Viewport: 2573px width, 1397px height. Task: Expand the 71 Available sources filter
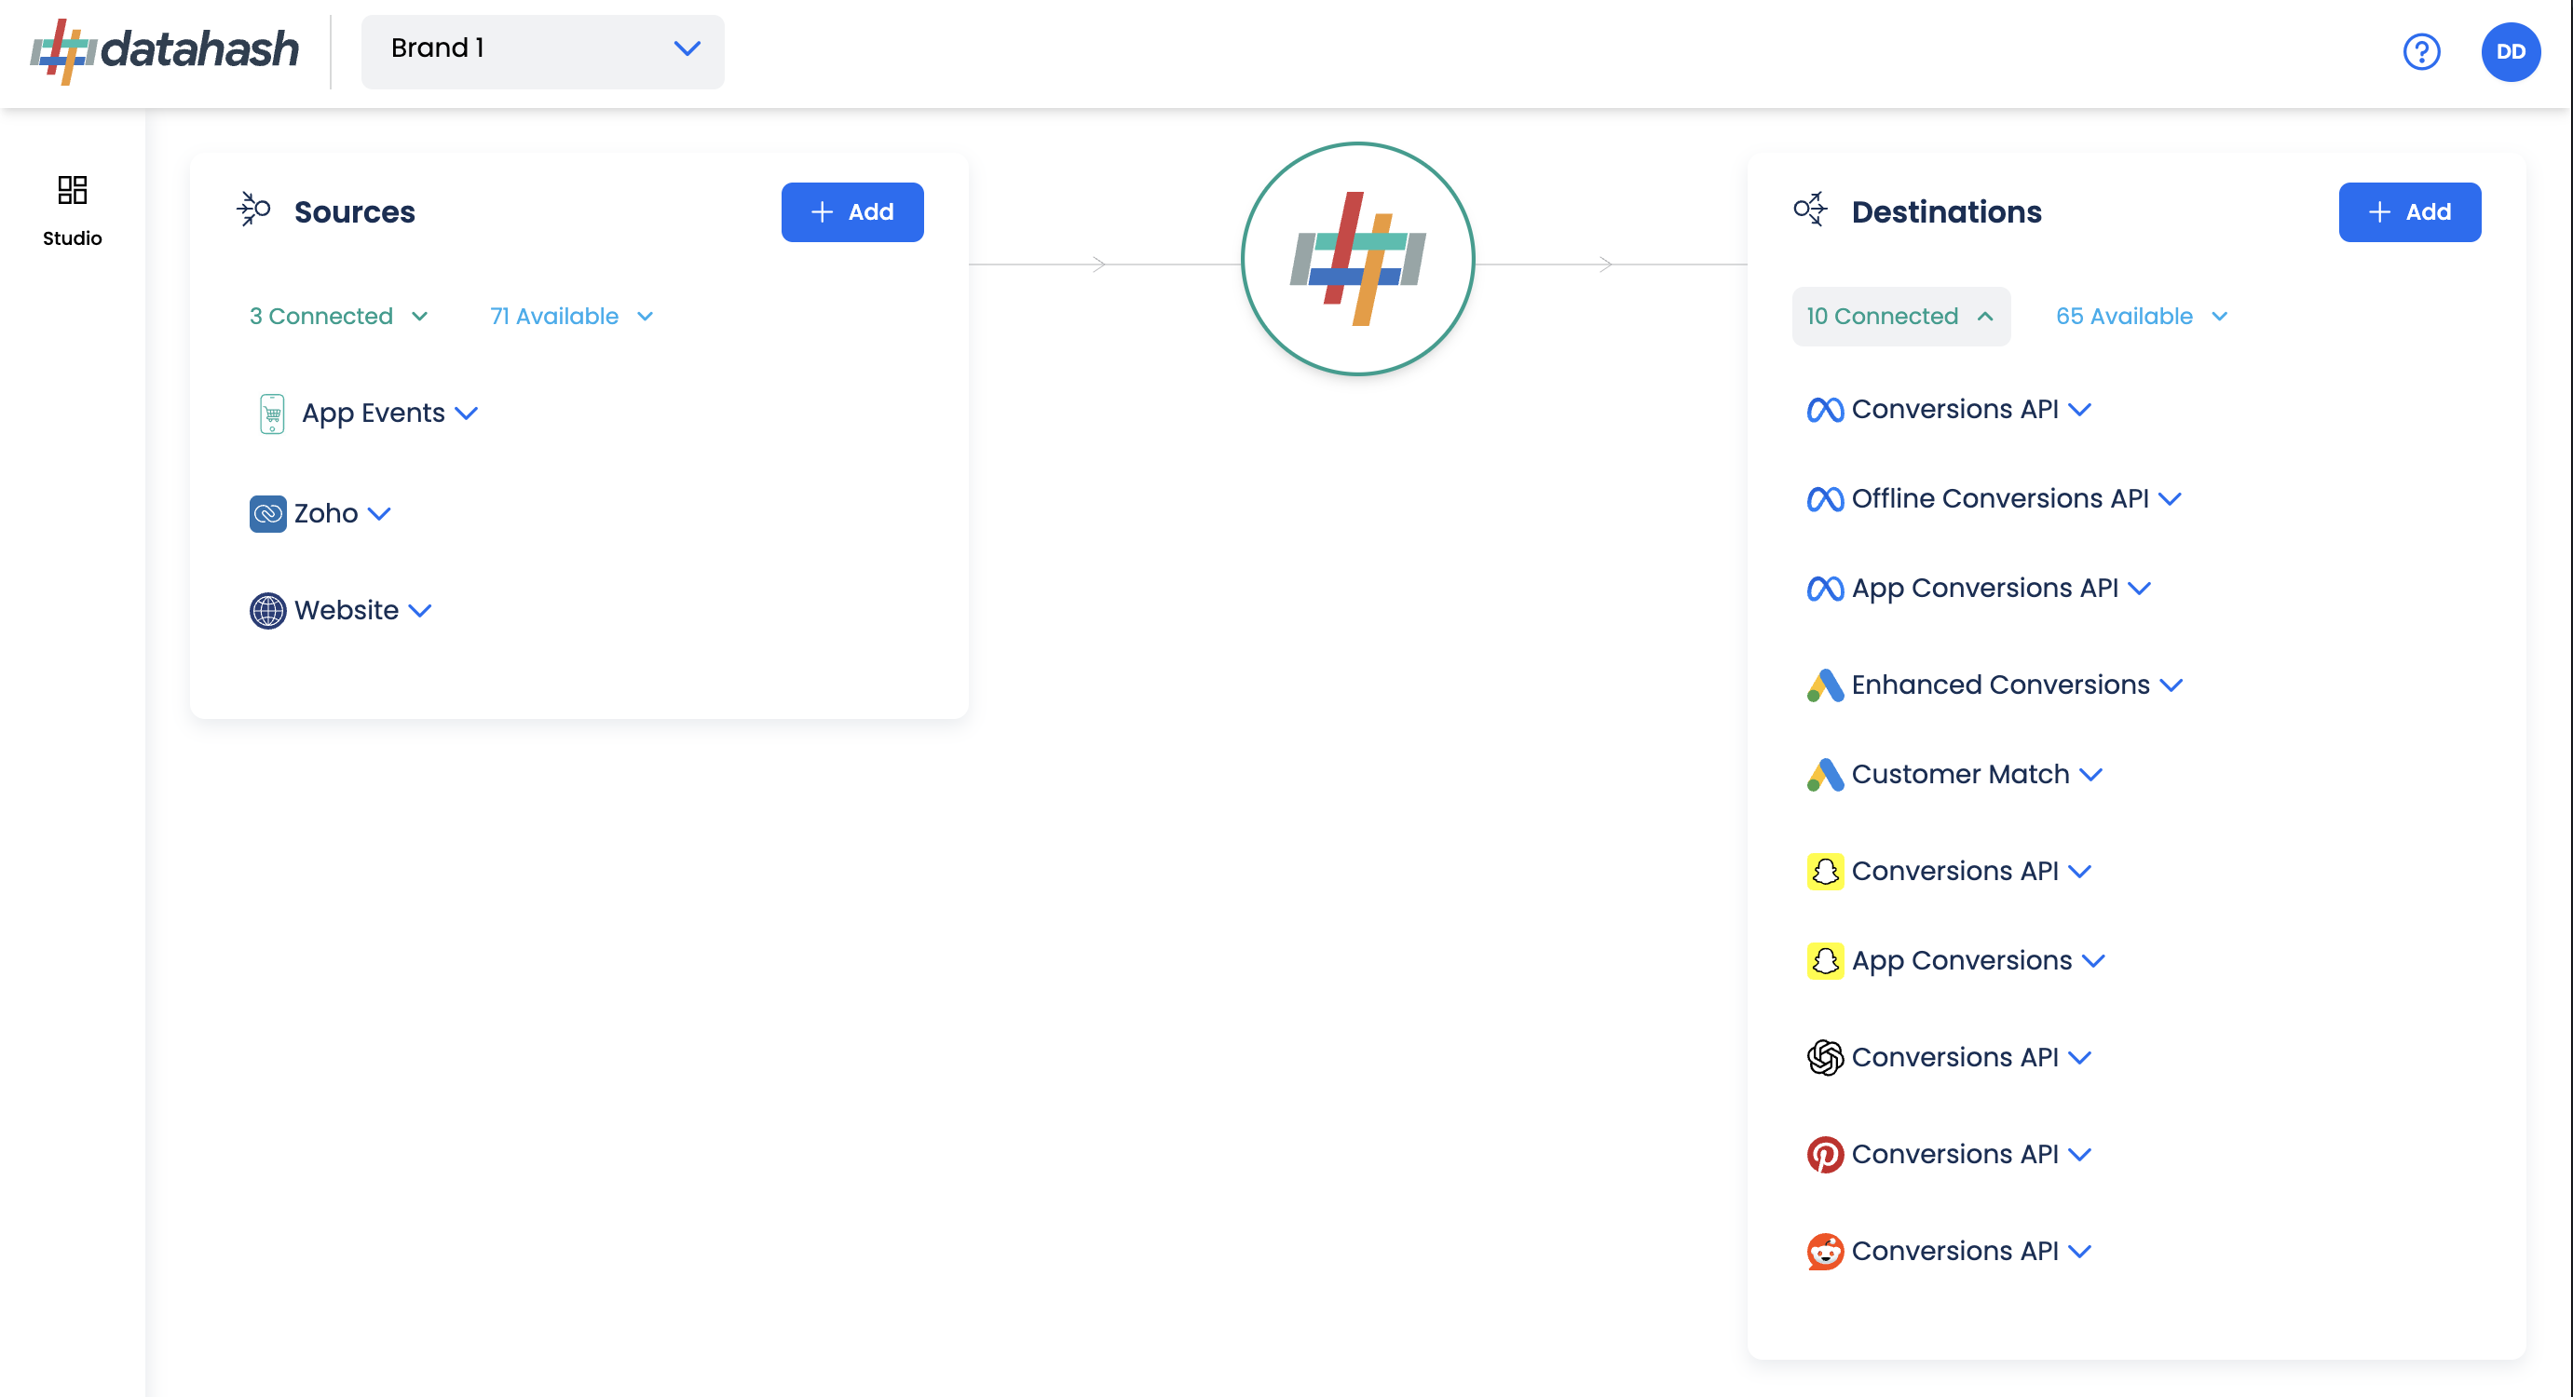tap(571, 316)
